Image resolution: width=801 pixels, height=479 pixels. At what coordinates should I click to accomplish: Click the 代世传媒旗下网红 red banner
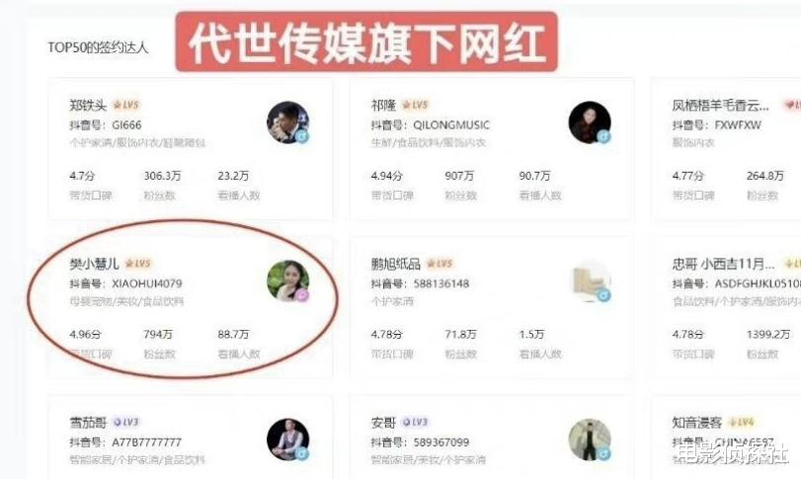click(366, 41)
